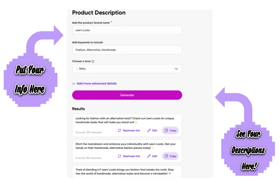The image size is (280, 187).
Task: Click the Rephrase icon in second result
Action: [120, 156]
